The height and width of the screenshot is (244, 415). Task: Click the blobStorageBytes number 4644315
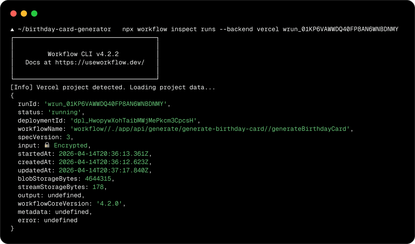(x=98, y=179)
